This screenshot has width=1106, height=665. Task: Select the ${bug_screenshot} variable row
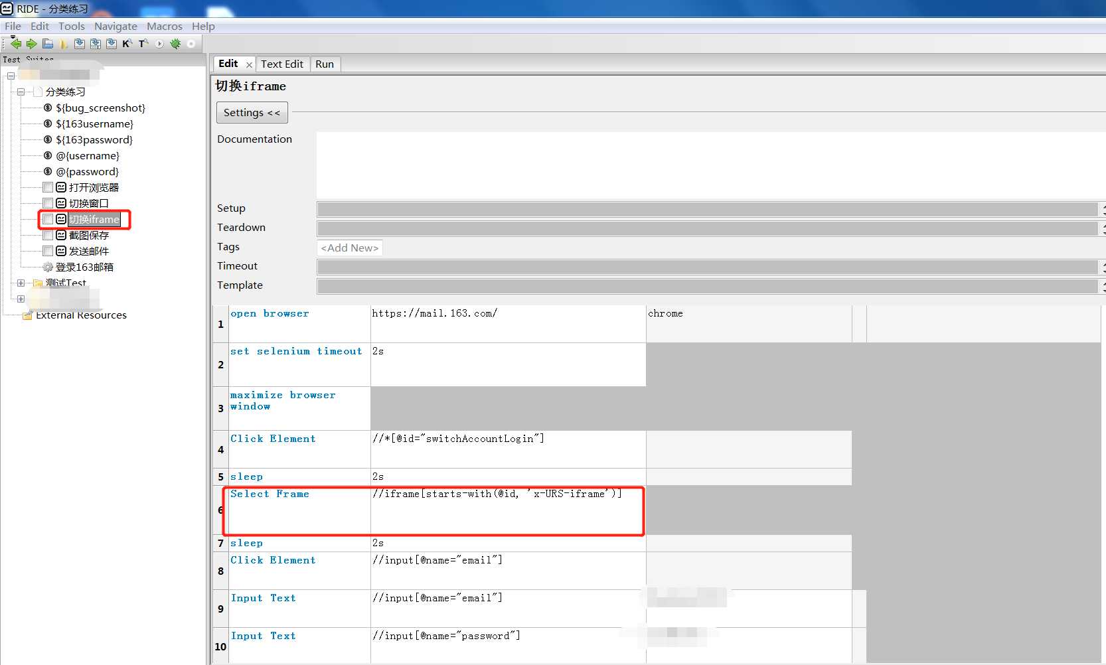(x=100, y=108)
